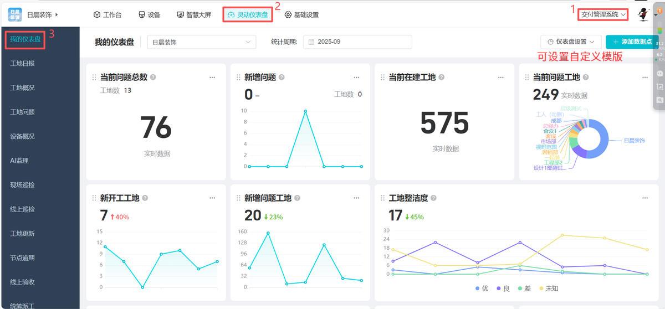Go to 工作台 tab
This screenshot has height=309, width=665.
pos(107,15)
